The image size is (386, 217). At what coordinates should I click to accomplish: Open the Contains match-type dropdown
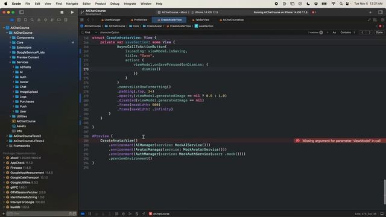tap(347, 33)
